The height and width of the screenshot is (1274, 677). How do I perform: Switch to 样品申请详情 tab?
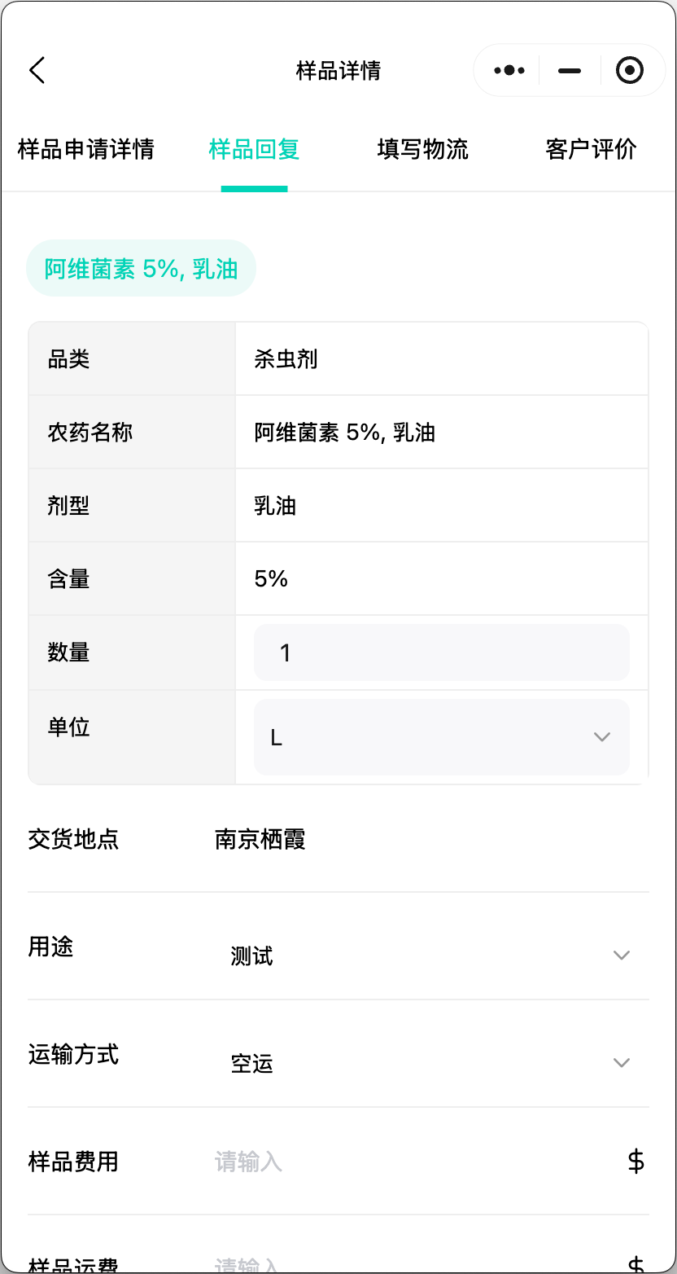click(85, 150)
